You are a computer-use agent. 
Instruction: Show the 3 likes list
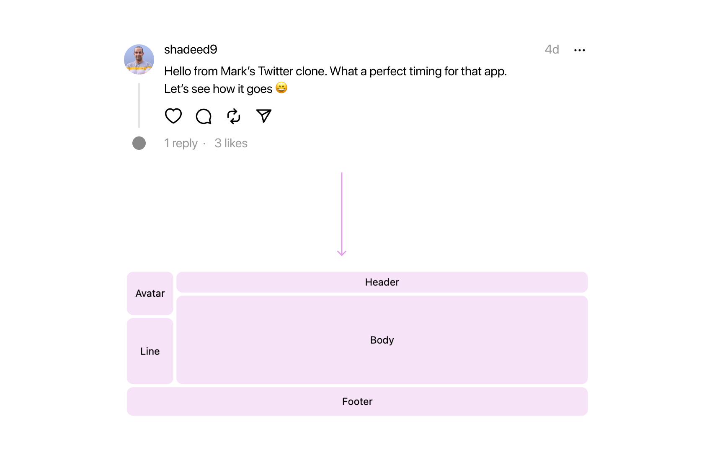231,144
